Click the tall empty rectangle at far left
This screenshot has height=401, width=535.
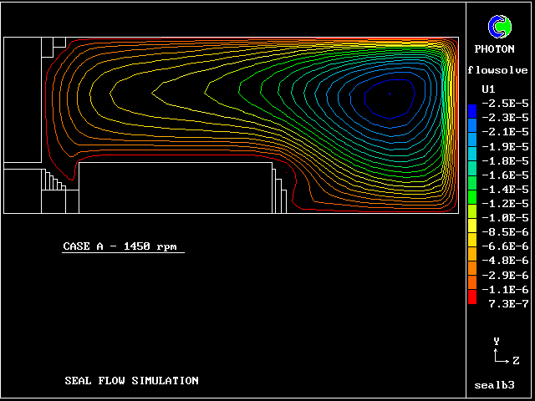pos(23,99)
